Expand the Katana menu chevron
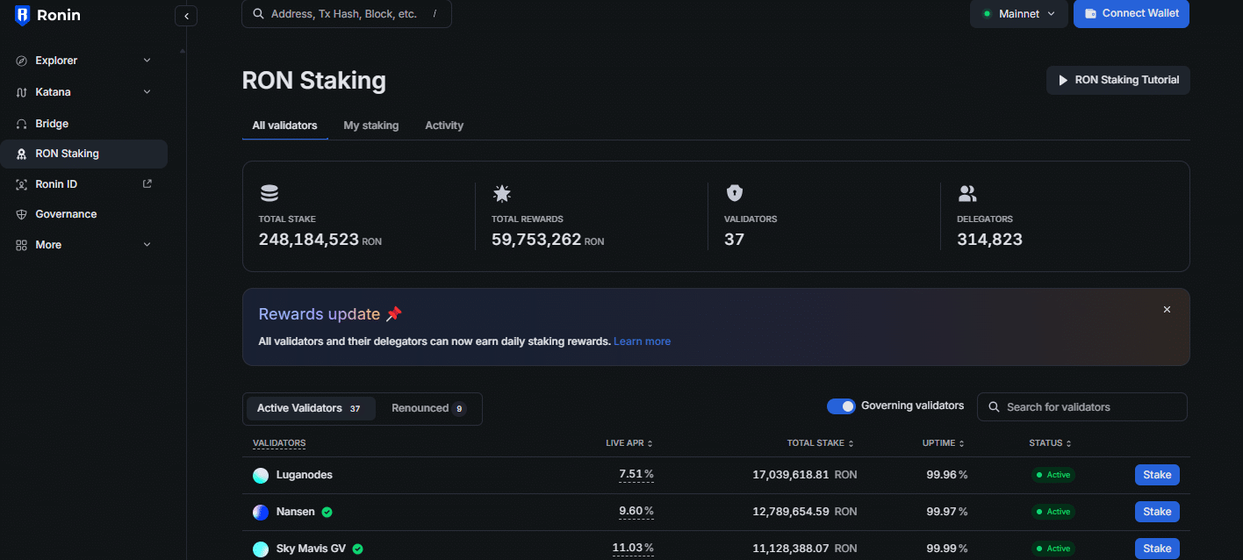 pos(147,92)
